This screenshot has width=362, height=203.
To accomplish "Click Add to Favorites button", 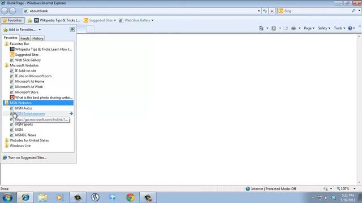I will 20,29.
